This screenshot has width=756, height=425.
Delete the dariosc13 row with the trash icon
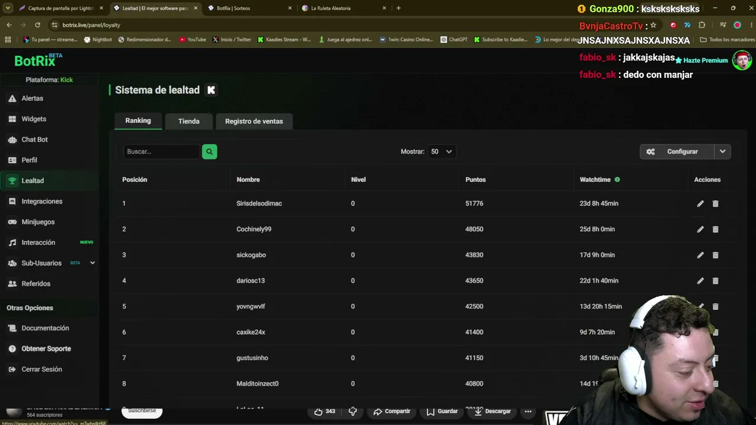715,281
